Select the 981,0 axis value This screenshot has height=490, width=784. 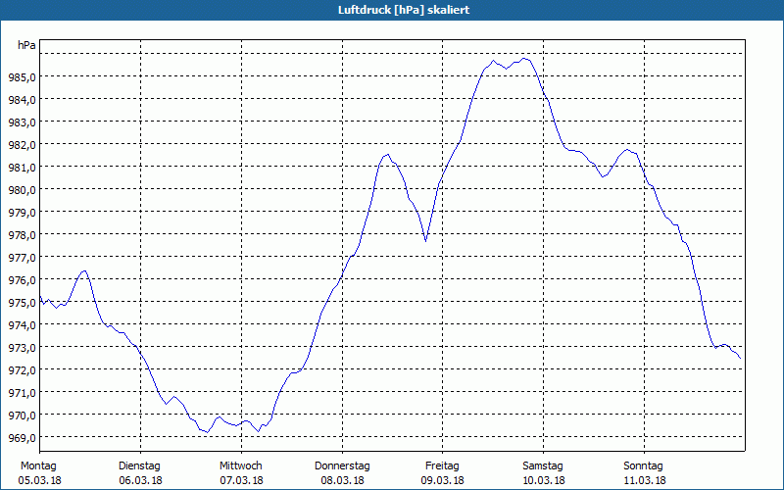pos(22,167)
